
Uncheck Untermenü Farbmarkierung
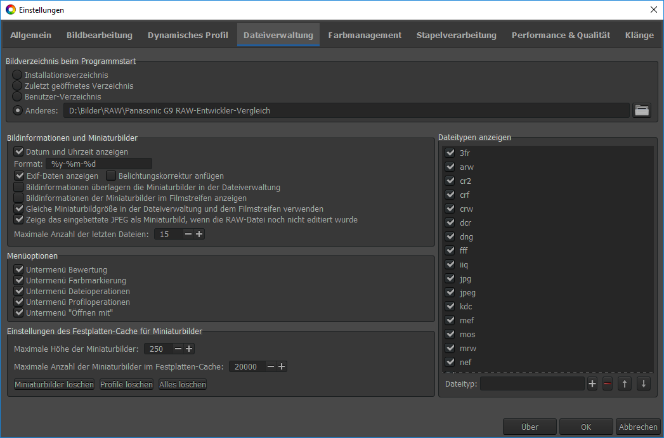pyautogui.click(x=18, y=281)
